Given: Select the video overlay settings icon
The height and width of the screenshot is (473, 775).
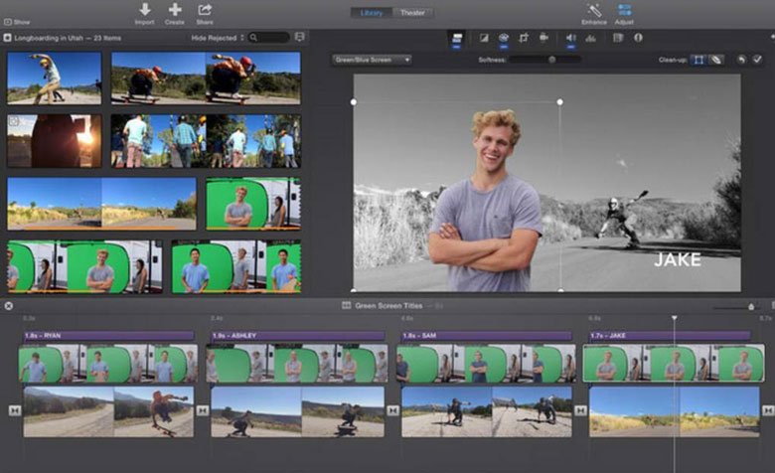Looking at the screenshot, I should [x=457, y=38].
